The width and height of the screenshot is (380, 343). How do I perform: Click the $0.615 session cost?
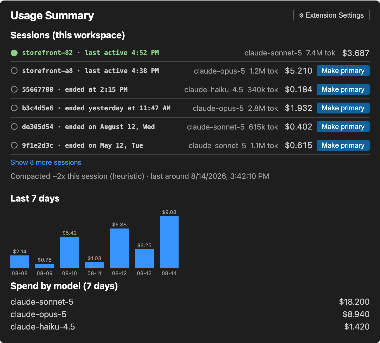(x=298, y=145)
